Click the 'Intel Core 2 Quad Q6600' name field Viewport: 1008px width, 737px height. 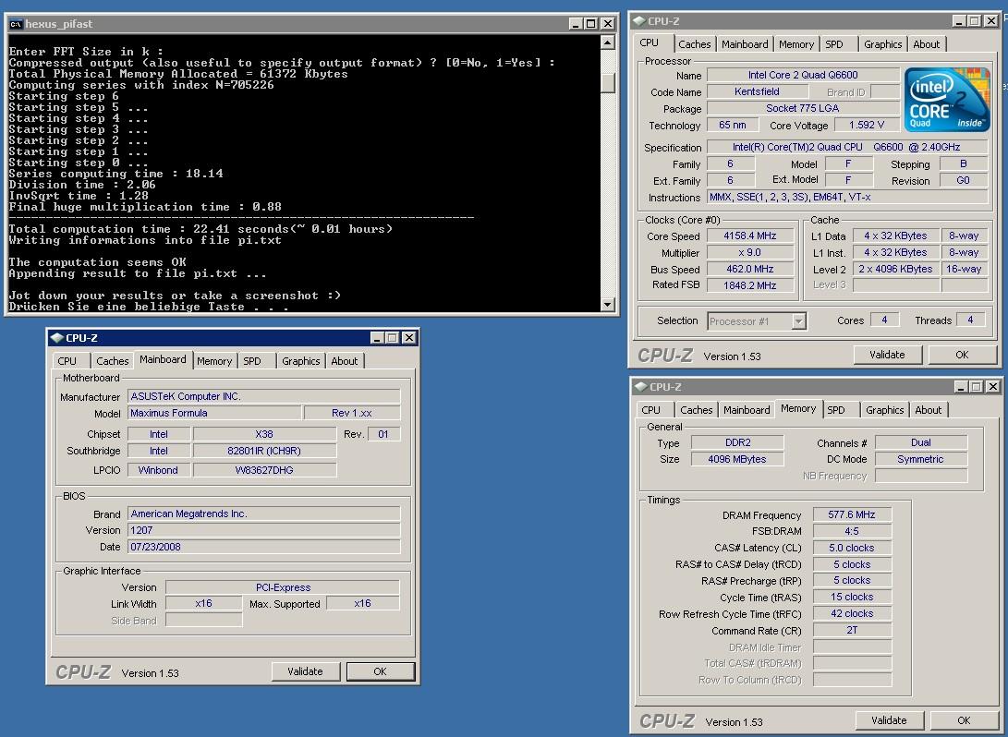(x=803, y=75)
